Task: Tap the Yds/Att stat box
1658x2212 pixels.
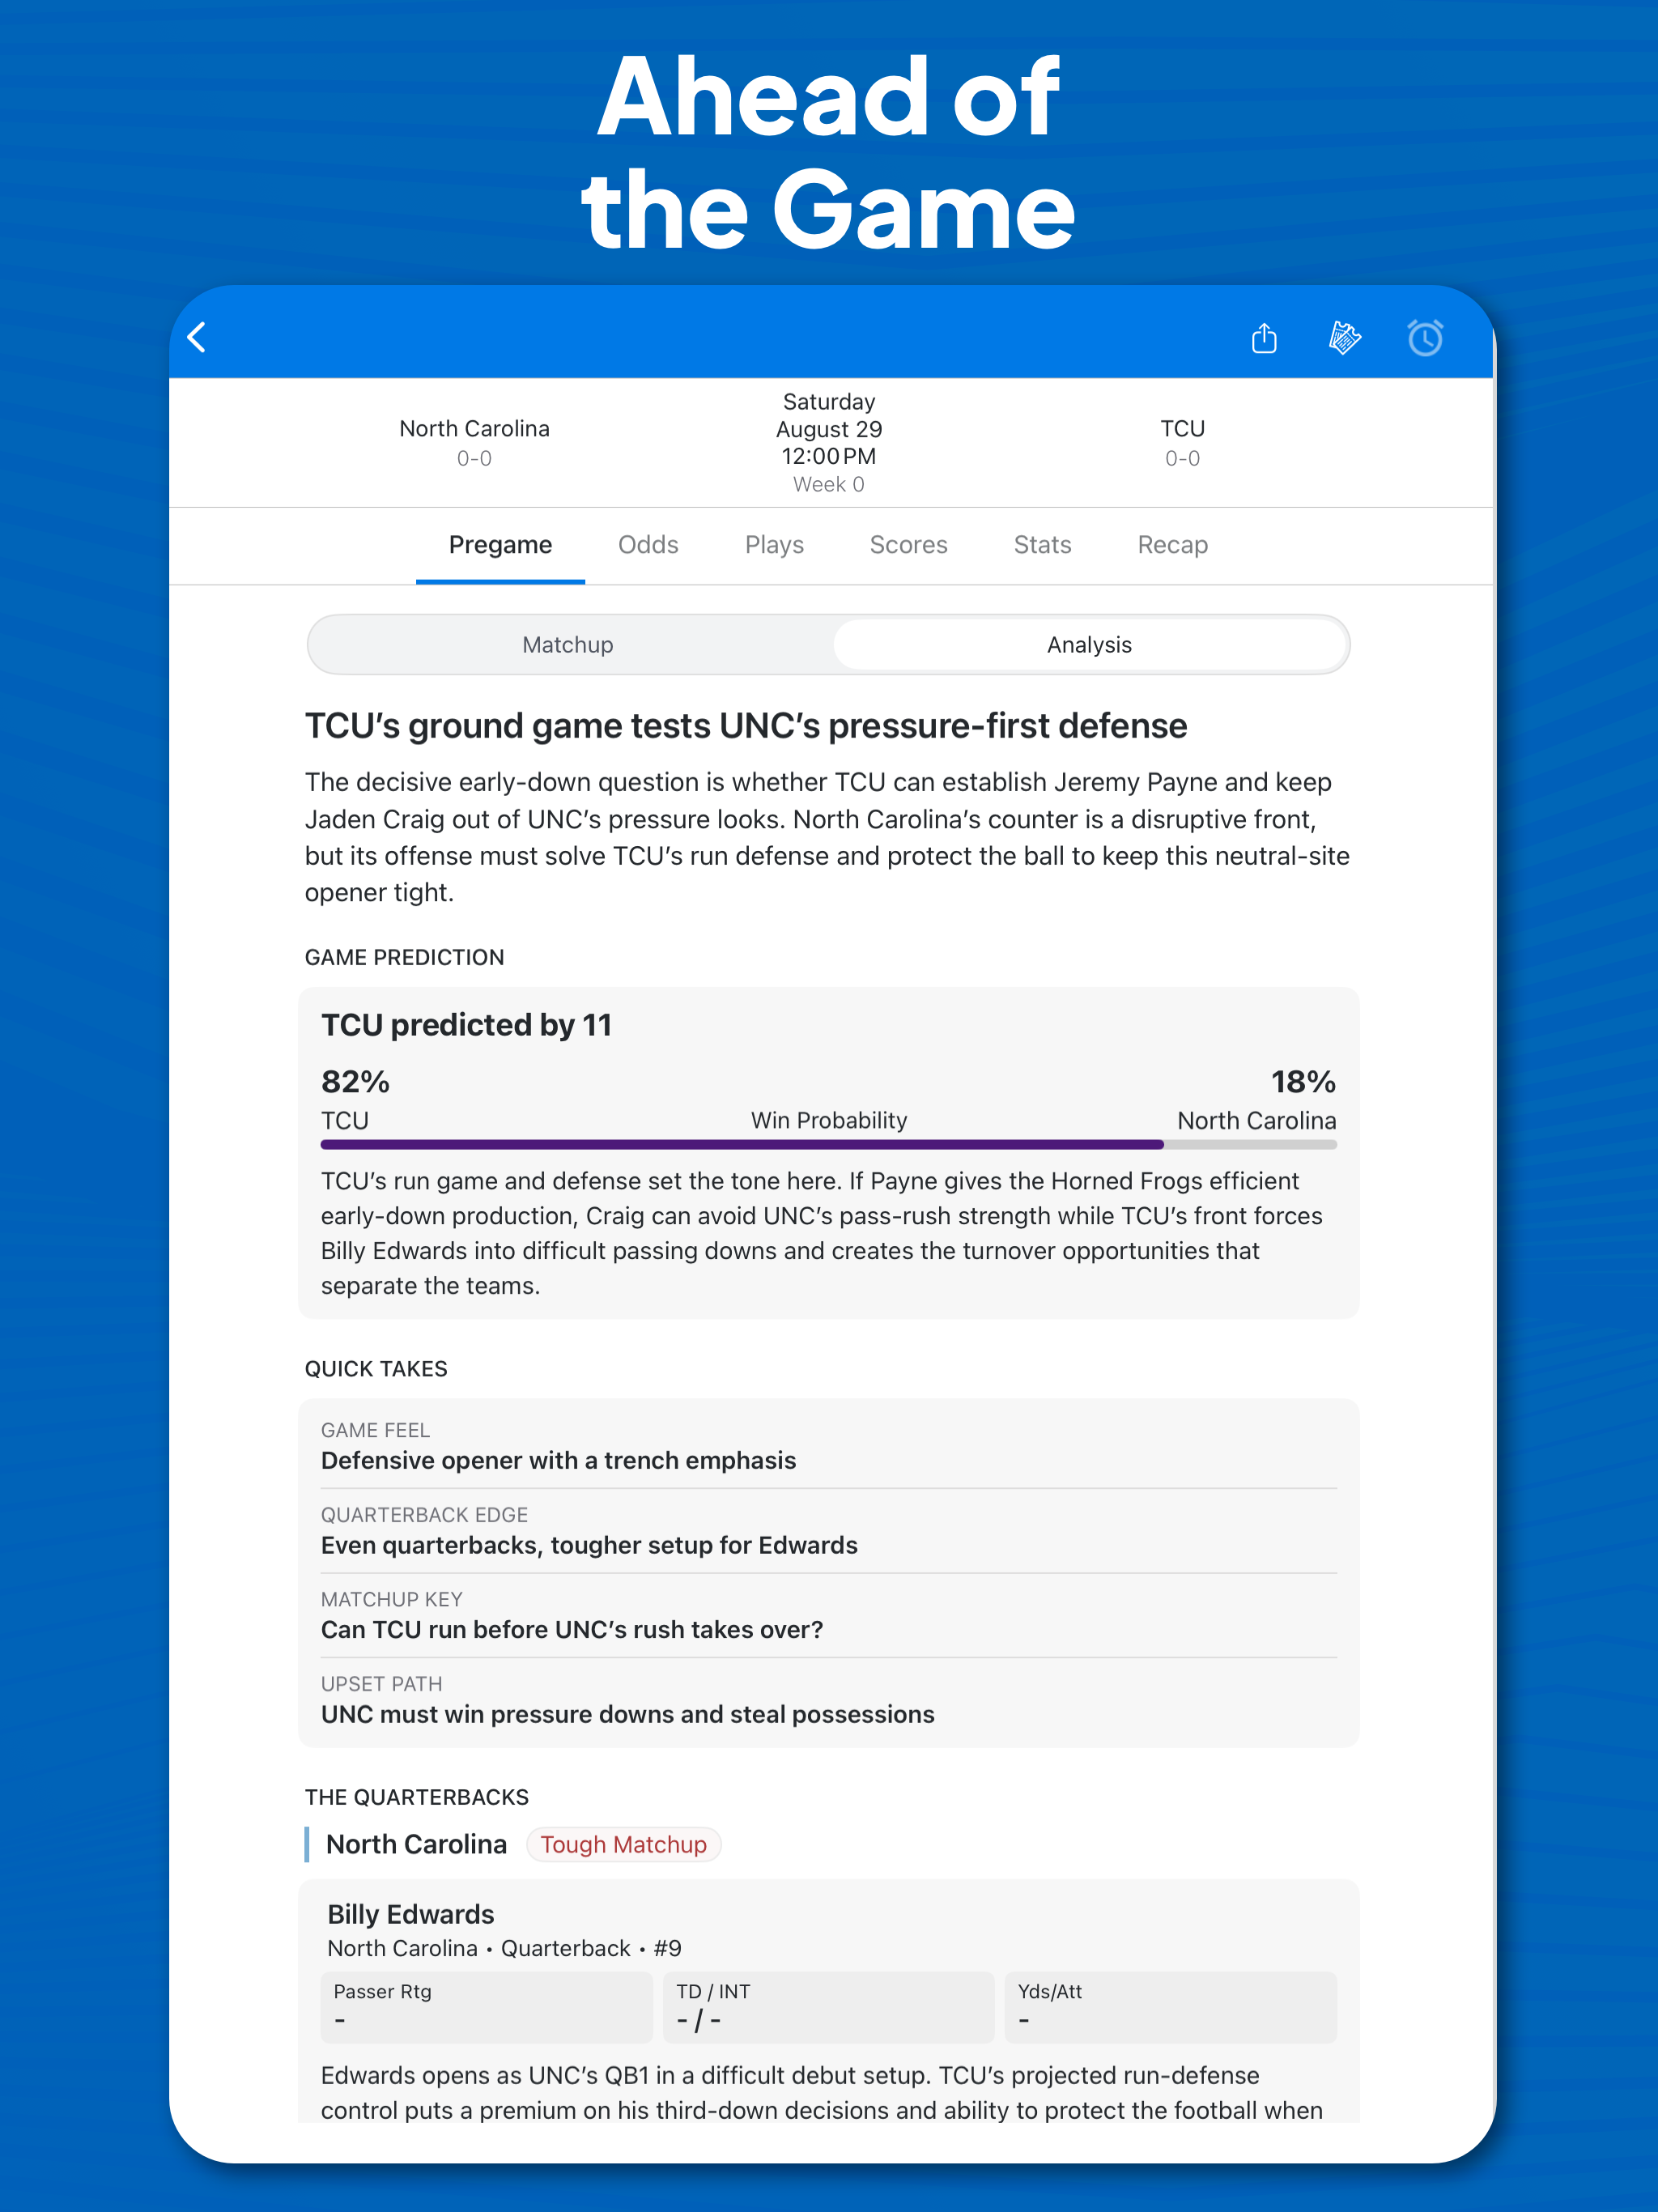Action: click(1171, 2007)
